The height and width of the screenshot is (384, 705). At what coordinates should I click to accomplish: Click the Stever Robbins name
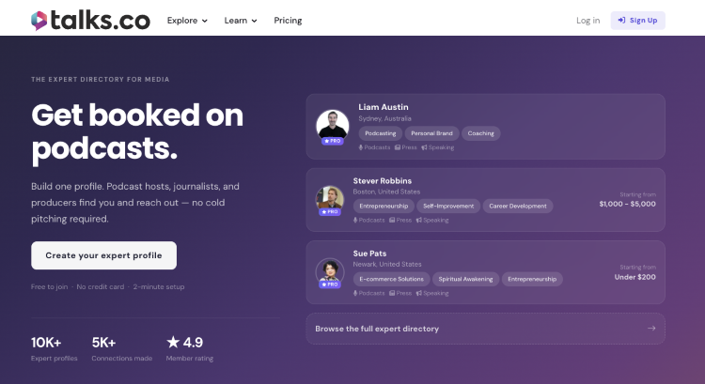coord(383,180)
